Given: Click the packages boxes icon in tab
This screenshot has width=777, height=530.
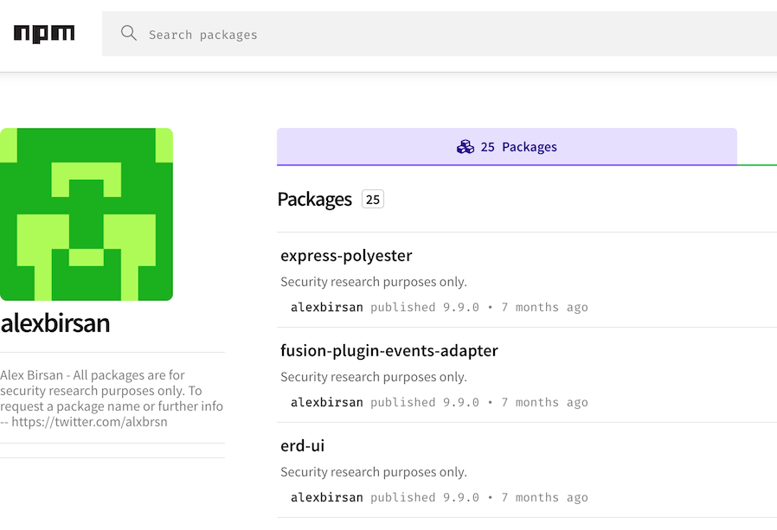Looking at the screenshot, I should tap(466, 147).
